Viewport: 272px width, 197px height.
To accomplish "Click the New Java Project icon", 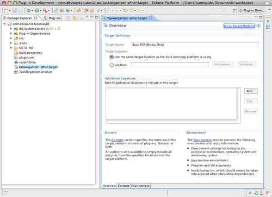I will (57, 10).
